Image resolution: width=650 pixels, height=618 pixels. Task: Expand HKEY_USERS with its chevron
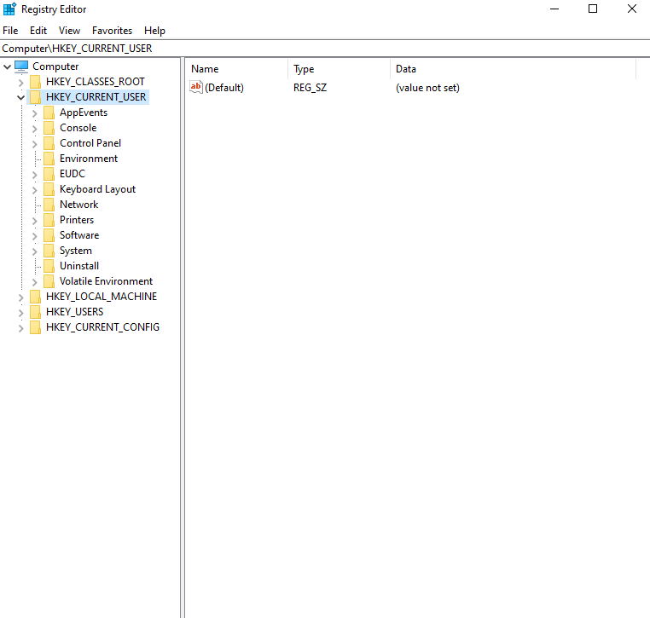point(20,312)
